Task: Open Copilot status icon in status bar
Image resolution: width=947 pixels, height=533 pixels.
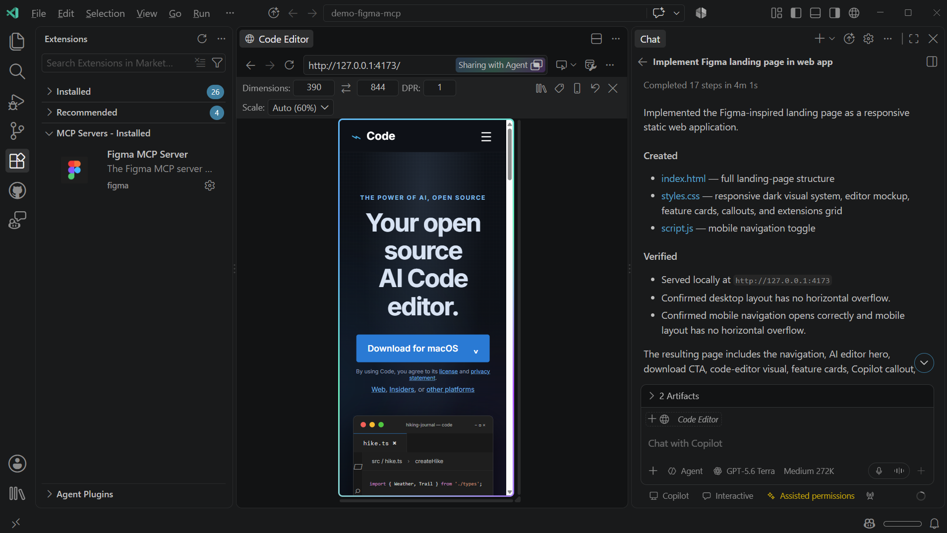Action: pyautogui.click(x=869, y=523)
